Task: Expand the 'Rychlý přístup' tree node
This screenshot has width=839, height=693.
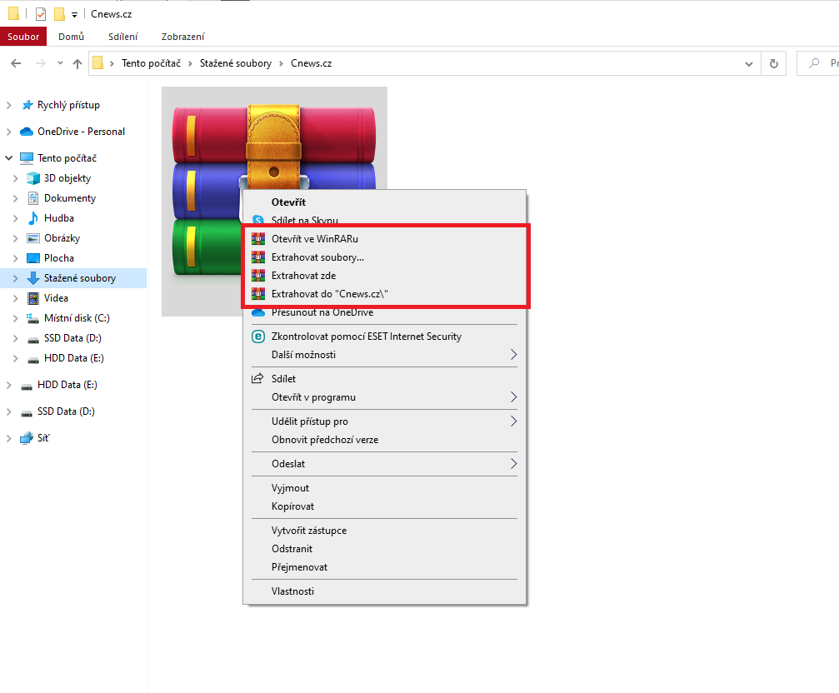Action: click(x=8, y=105)
